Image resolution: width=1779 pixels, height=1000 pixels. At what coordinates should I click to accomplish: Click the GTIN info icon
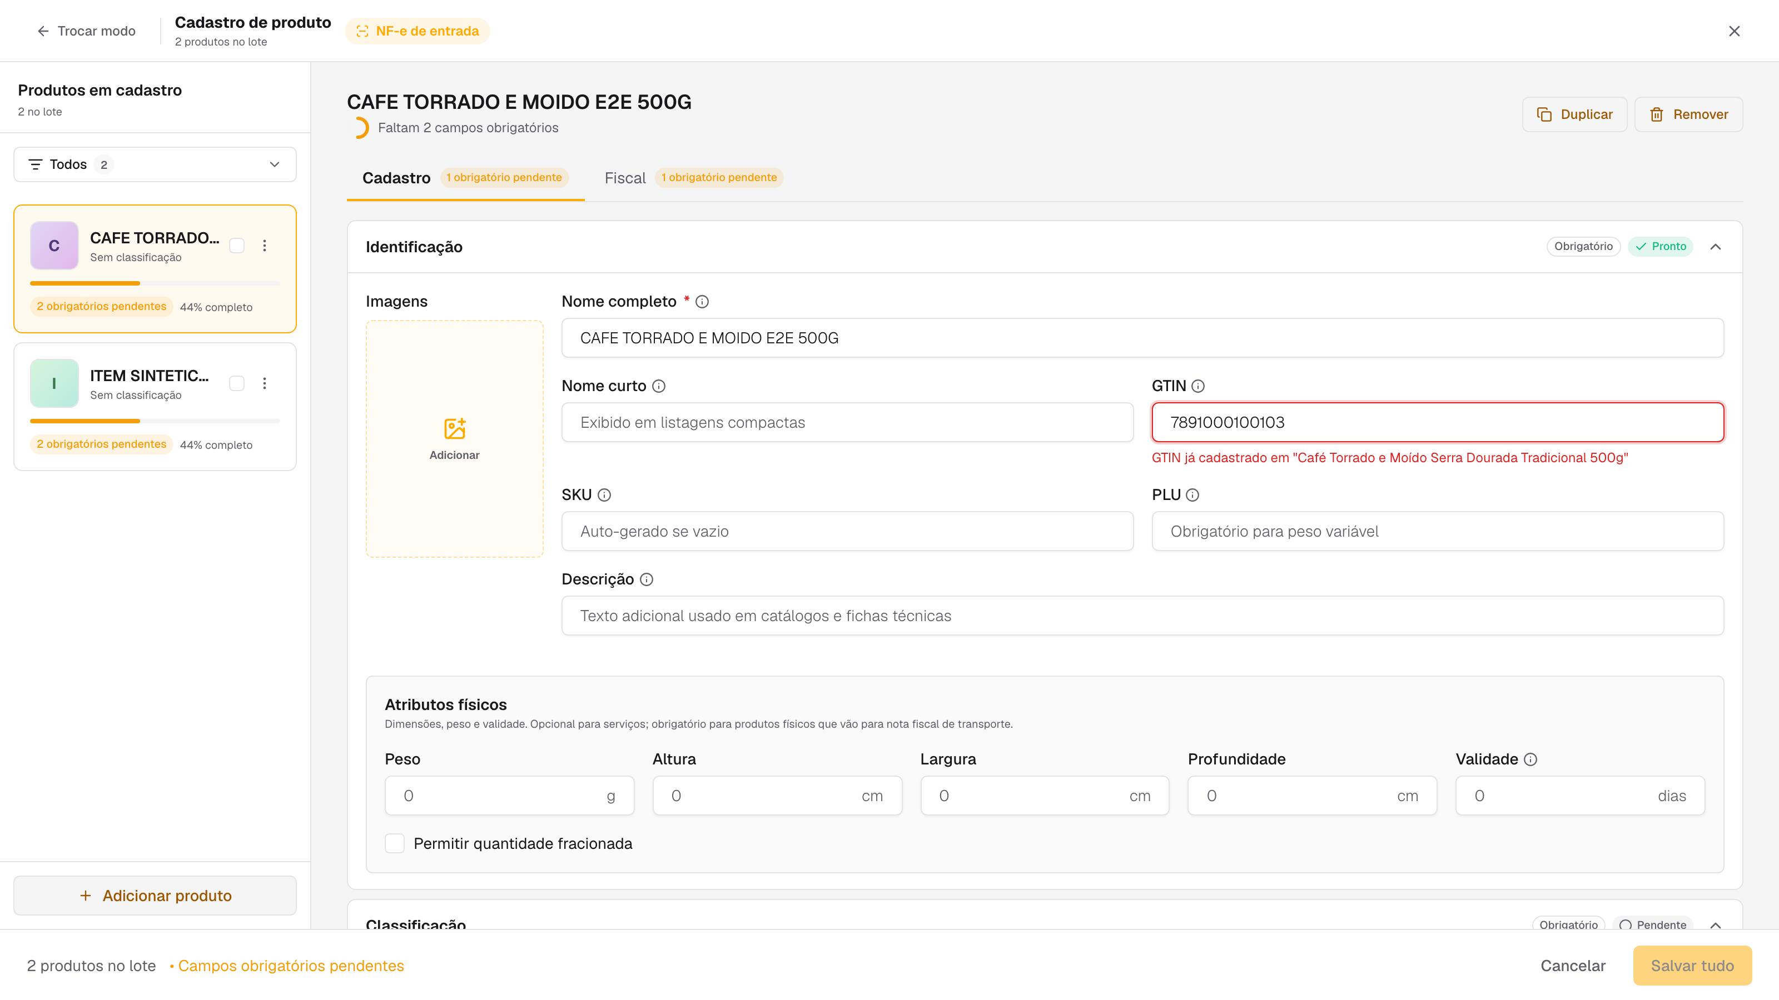[1197, 387]
